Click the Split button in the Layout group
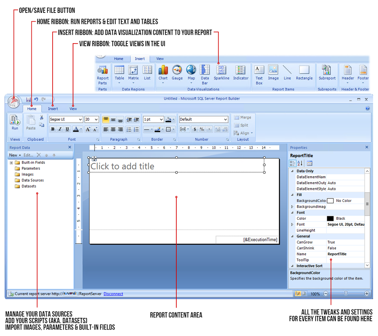378x336 pixels. coord(241,125)
